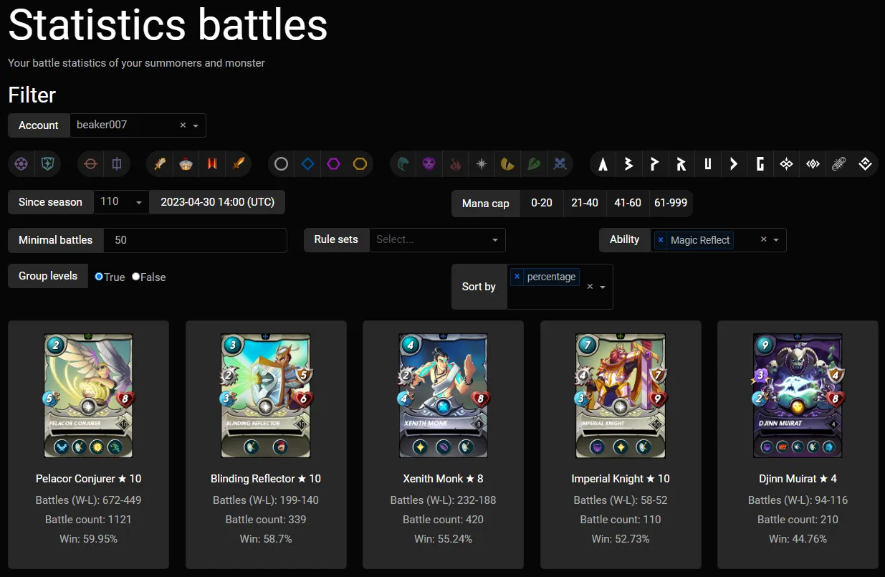Filter by the arrowhead-shaped edition icon
The image size is (885, 577).
pyautogui.click(x=734, y=164)
